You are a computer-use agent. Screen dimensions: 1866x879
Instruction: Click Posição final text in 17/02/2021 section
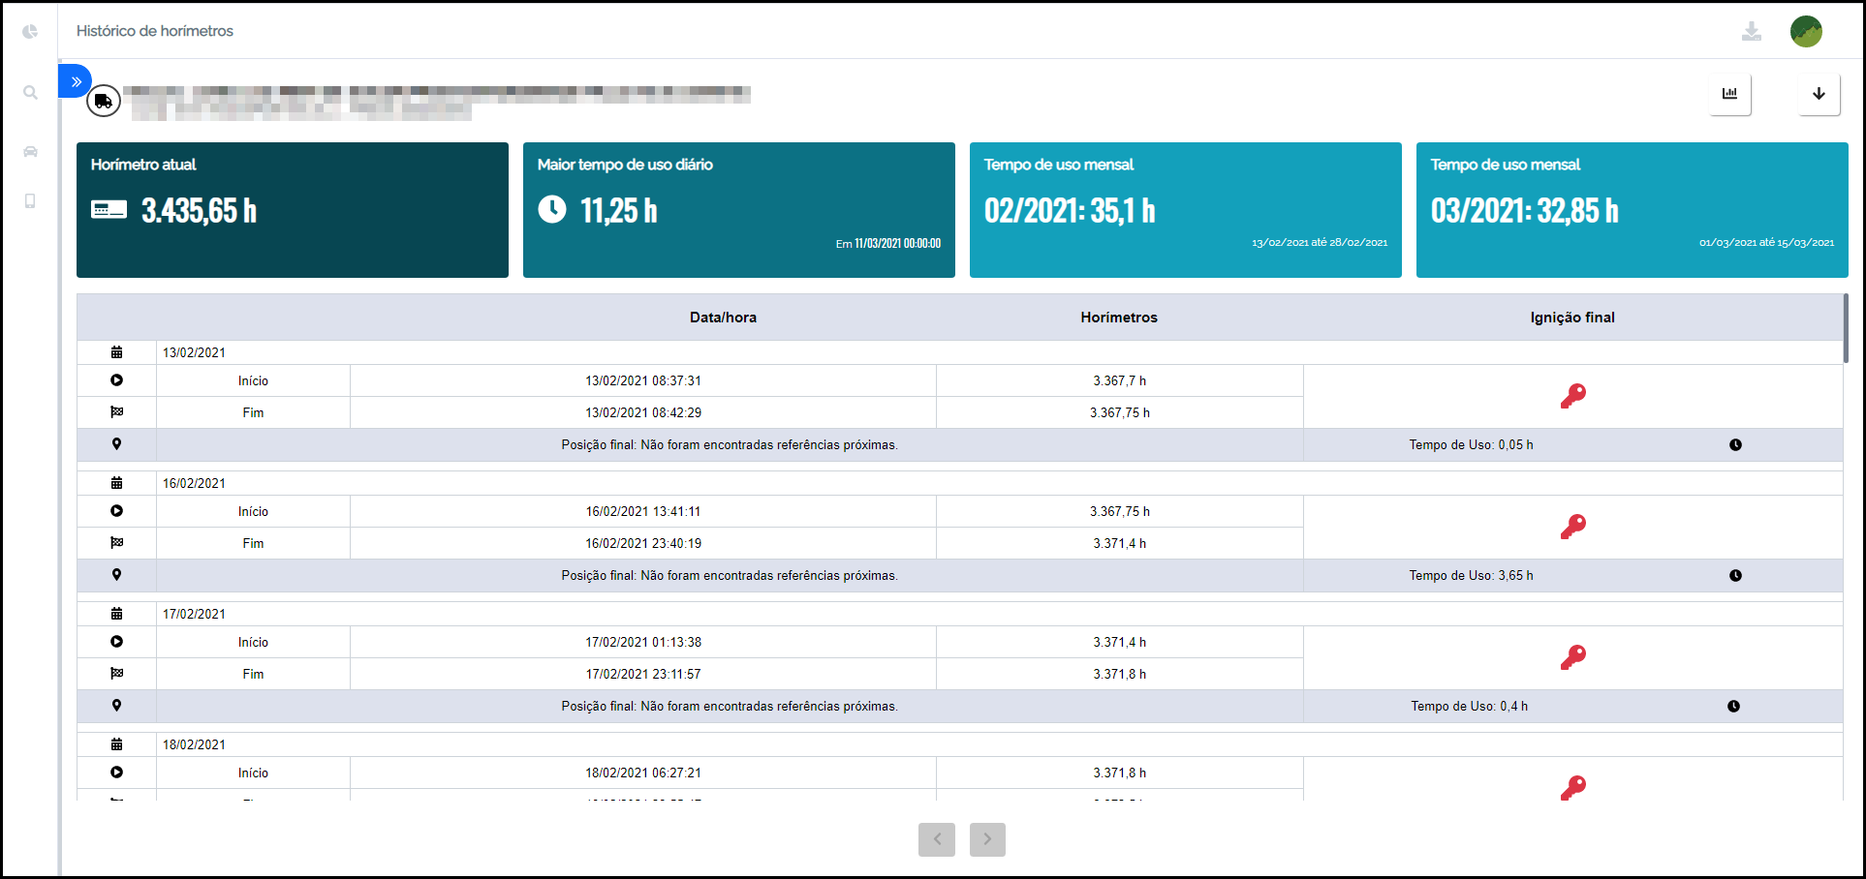click(730, 706)
